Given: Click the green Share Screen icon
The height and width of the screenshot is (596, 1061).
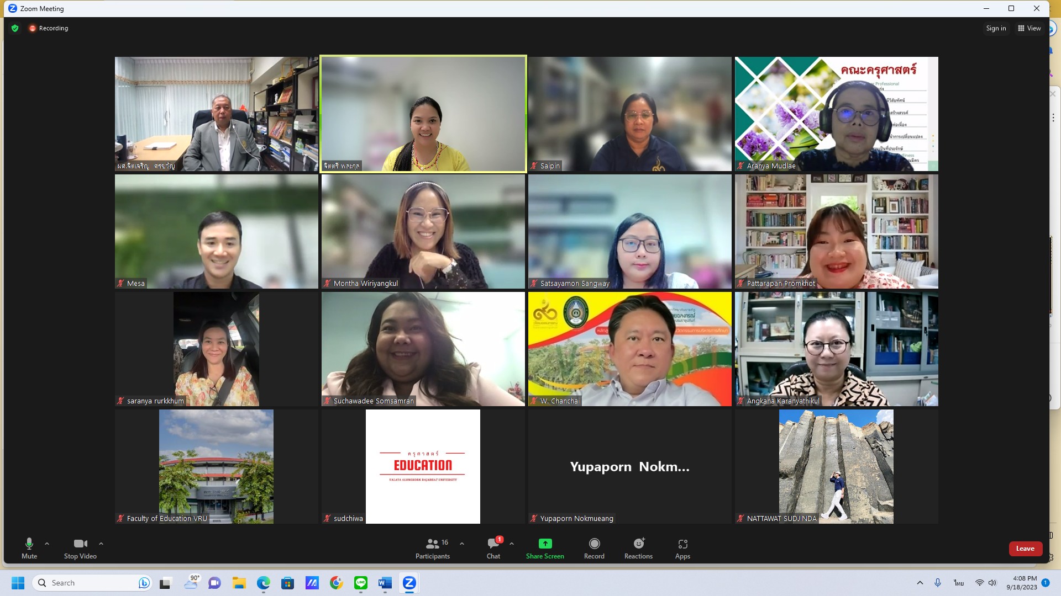Looking at the screenshot, I should coord(545,544).
